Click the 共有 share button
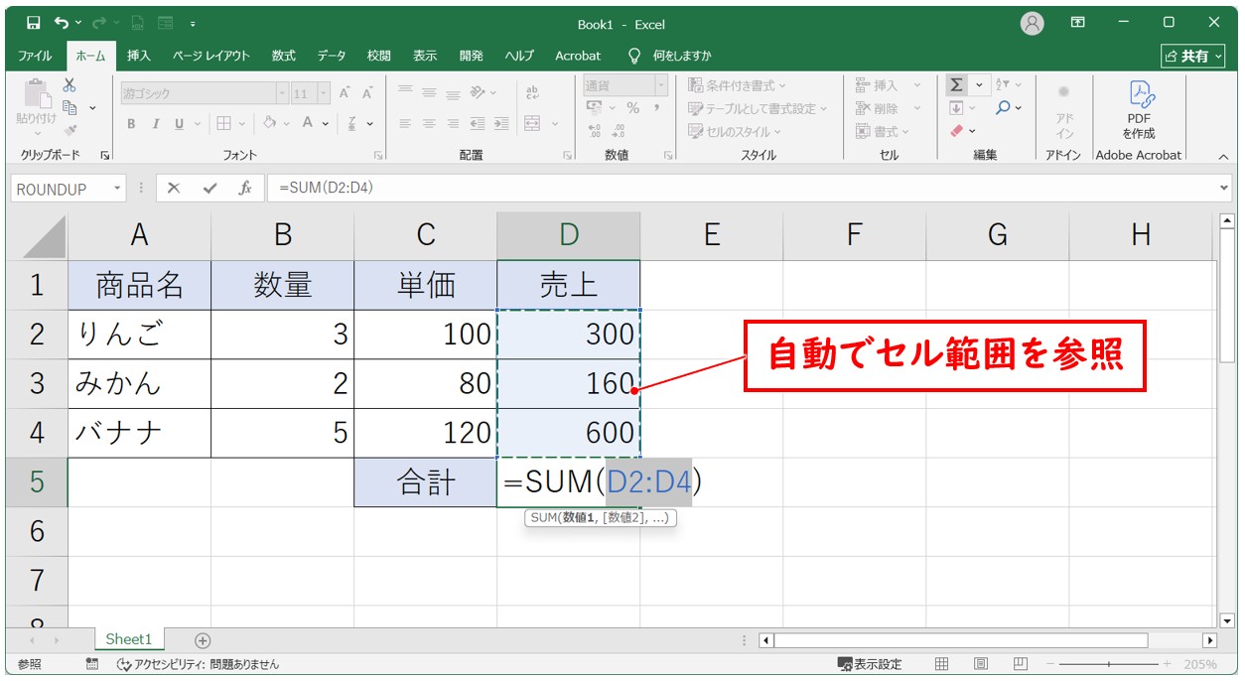The width and height of the screenshot is (1245, 681). (x=1194, y=56)
